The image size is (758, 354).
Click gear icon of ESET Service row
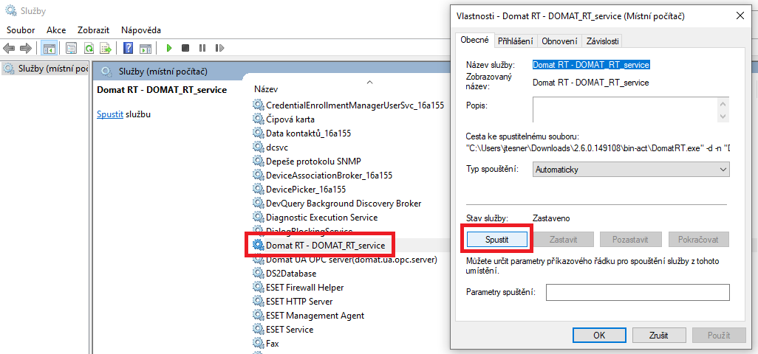coord(259,330)
